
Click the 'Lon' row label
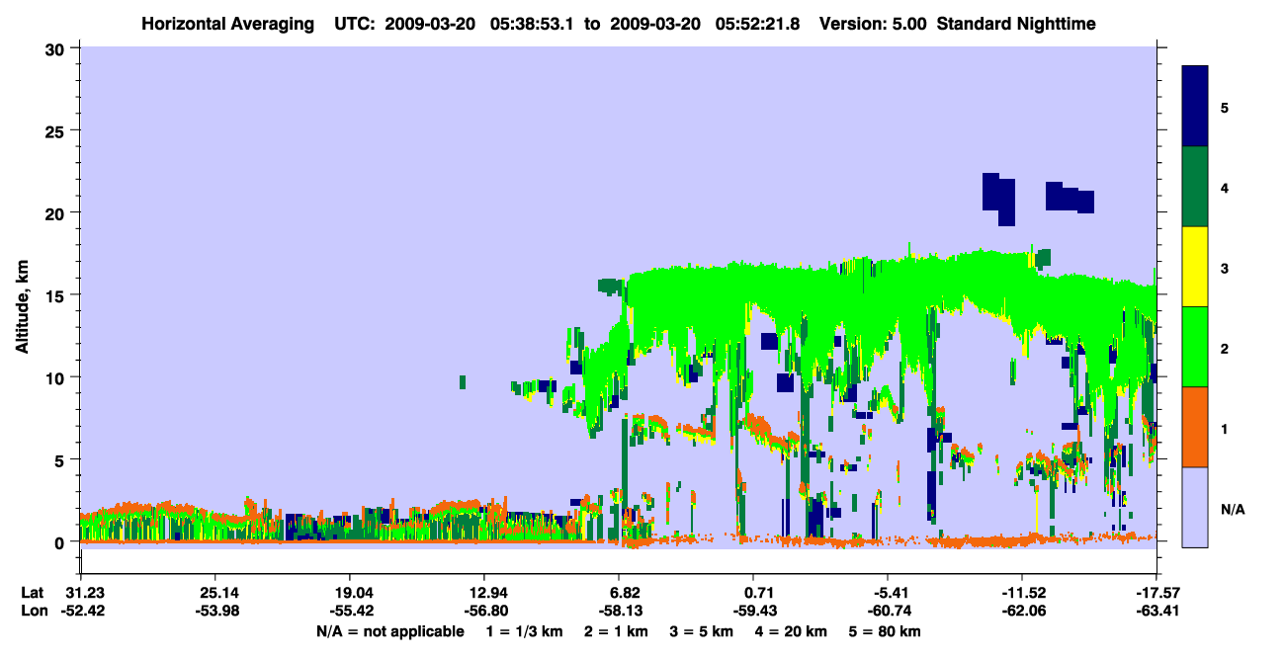(34, 611)
